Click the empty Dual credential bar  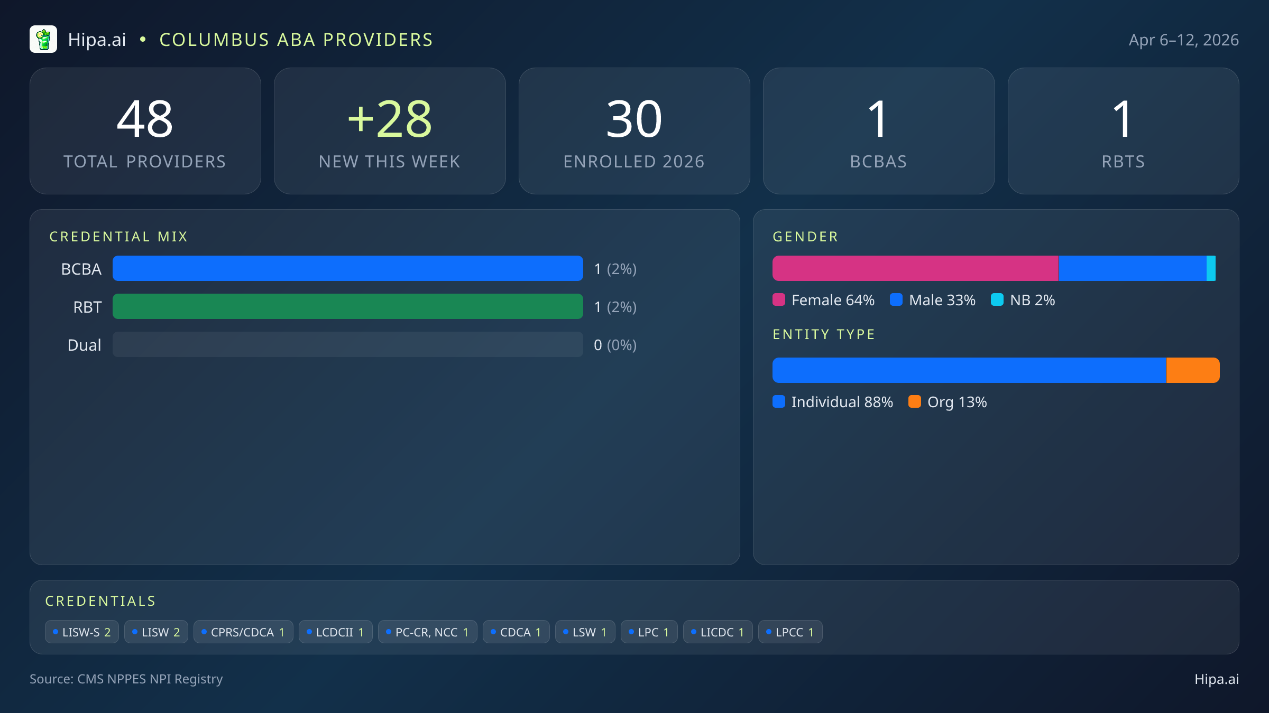[x=347, y=344]
